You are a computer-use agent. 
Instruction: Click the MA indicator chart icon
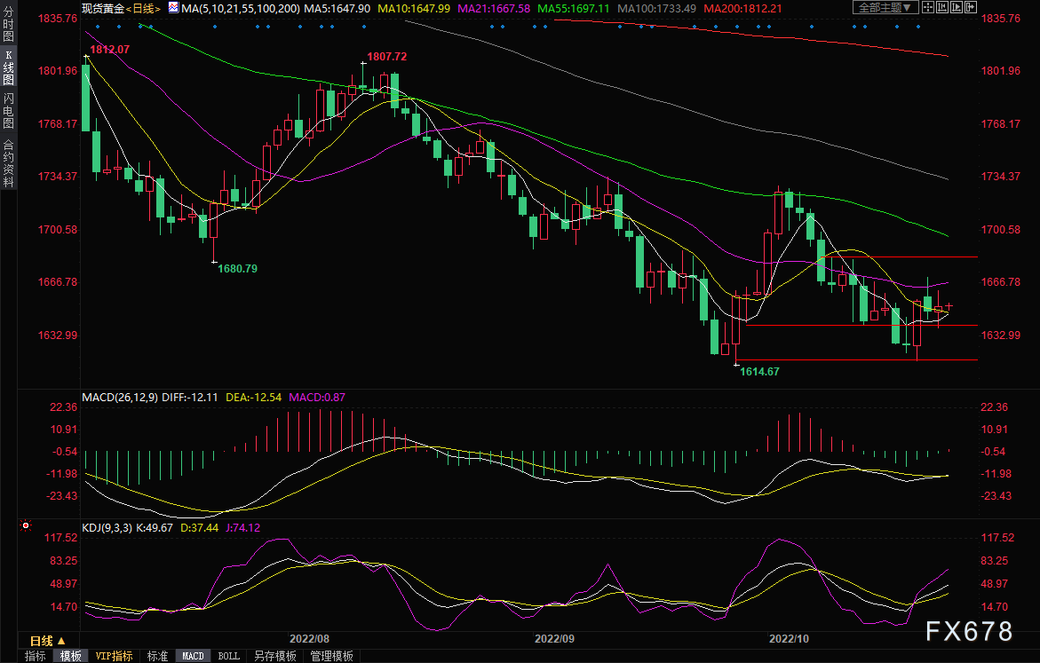click(x=173, y=8)
